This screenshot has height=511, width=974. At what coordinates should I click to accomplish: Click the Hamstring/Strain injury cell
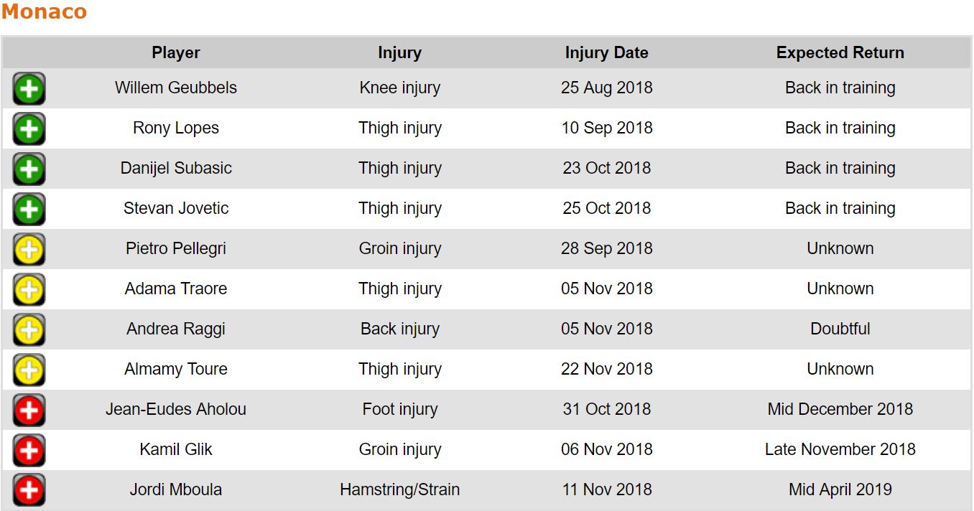point(399,489)
